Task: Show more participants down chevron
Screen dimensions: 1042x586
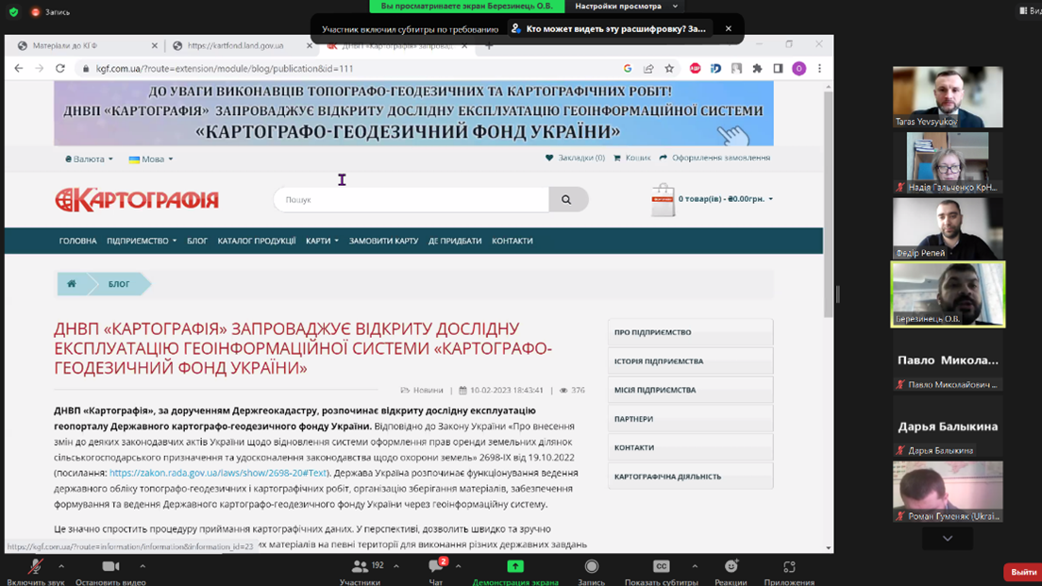Action: click(x=948, y=538)
